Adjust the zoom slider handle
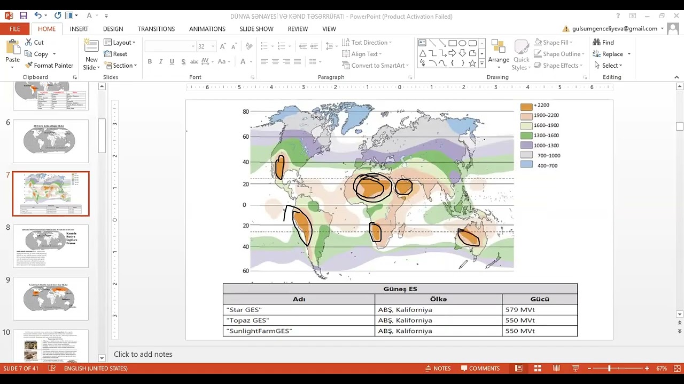Image resolution: width=684 pixels, height=384 pixels. point(609,369)
